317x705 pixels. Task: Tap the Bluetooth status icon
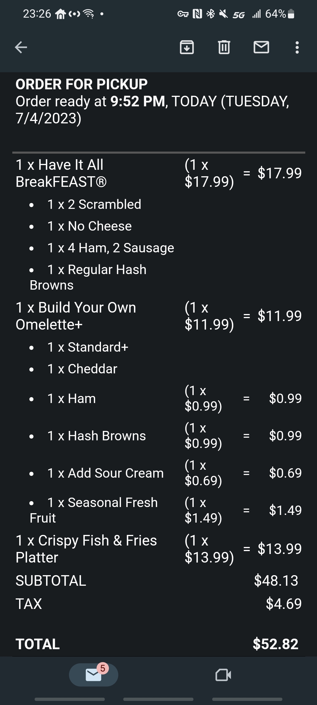pyautogui.click(x=210, y=14)
